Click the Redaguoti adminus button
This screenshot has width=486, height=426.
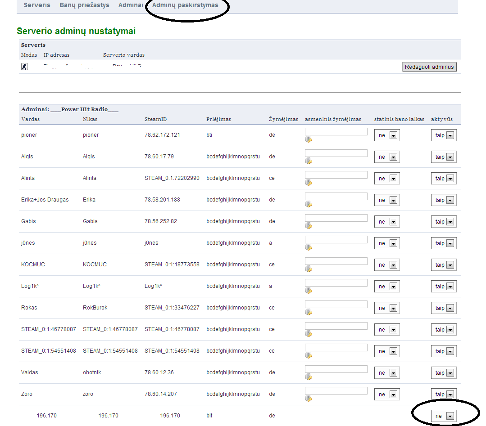(429, 67)
